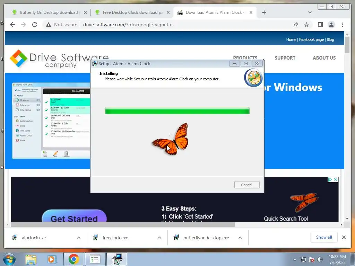Screen dimensions: 355x266
Task: Open the Home link
Action: pos(291,39)
